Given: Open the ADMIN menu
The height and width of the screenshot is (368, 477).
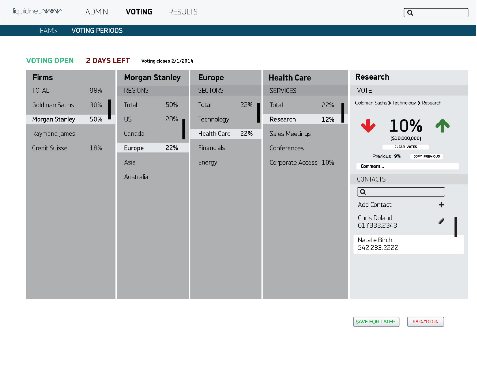Looking at the screenshot, I should click(97, 12).
